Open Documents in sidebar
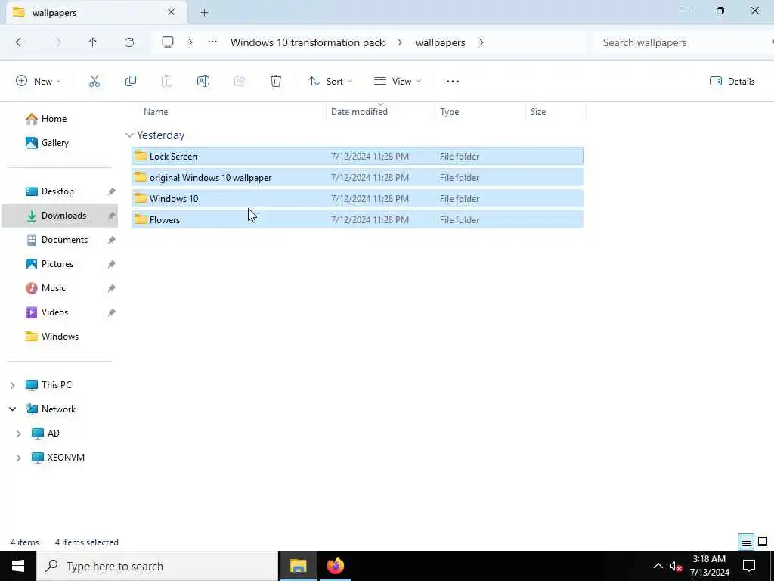774x581 pixels. coord(64,240)
